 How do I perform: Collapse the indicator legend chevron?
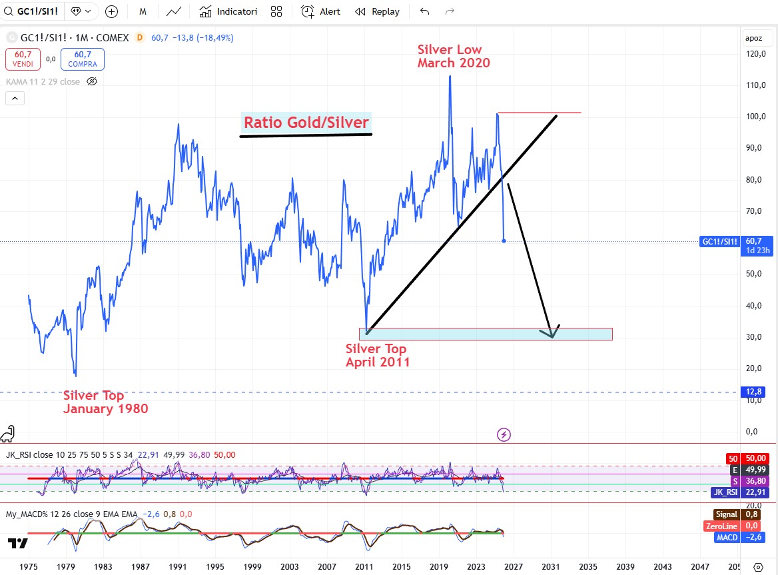coord(15,98)
